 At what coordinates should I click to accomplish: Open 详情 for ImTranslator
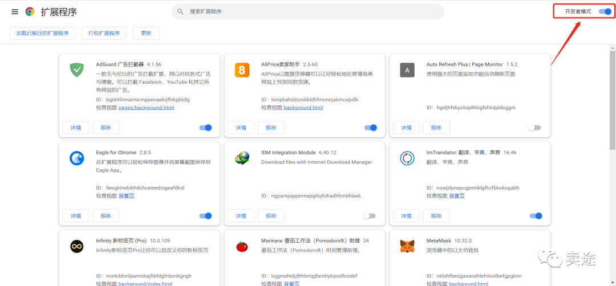coord(407,216)
